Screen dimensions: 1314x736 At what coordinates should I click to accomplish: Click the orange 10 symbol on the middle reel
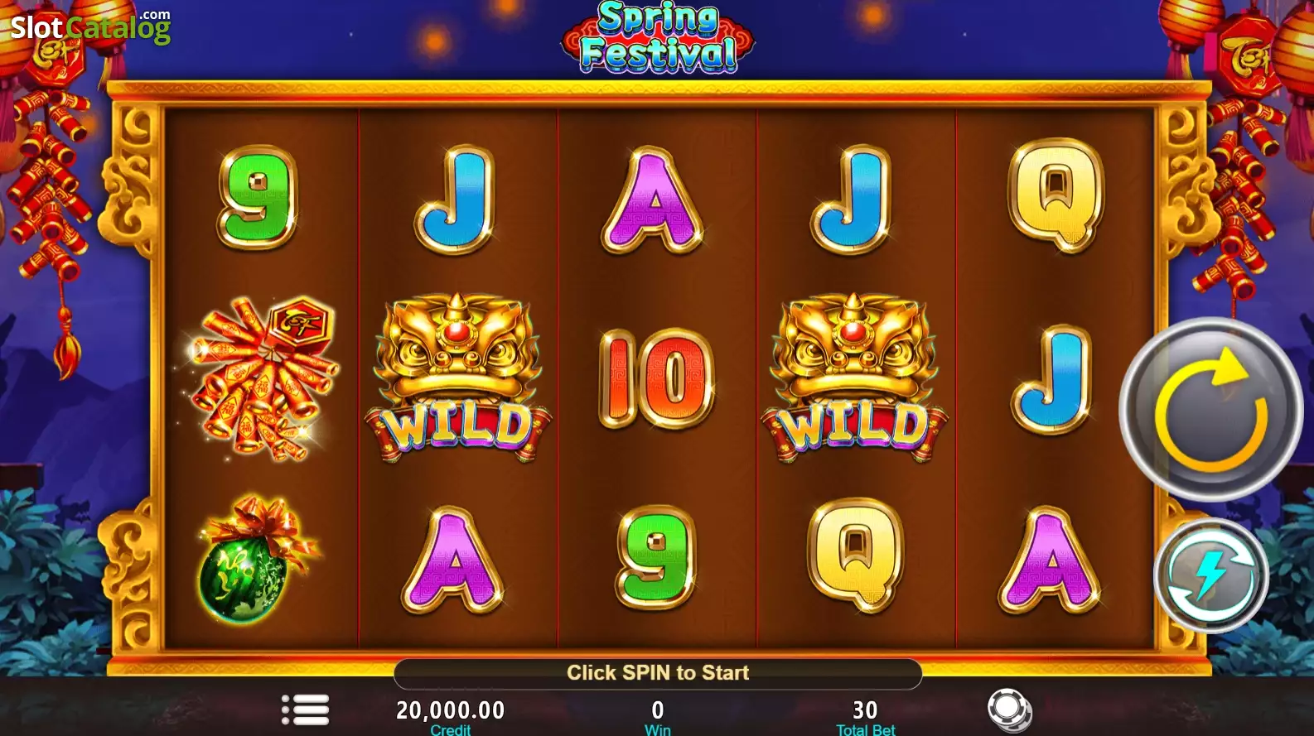tap(656, 378)
